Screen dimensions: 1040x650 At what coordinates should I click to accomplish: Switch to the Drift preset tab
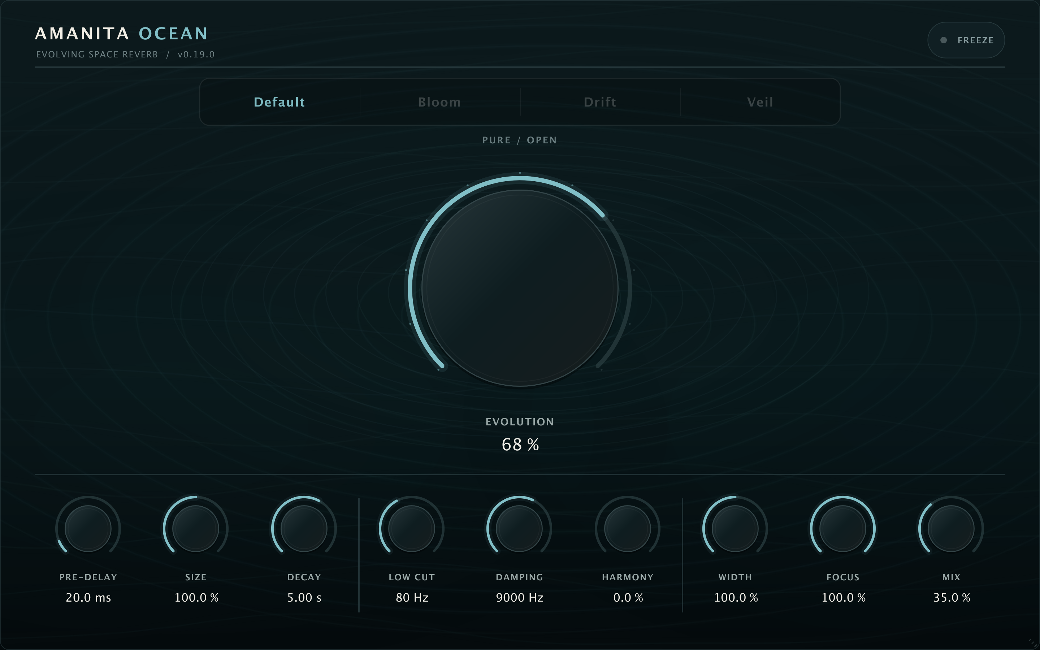[600, 102]
